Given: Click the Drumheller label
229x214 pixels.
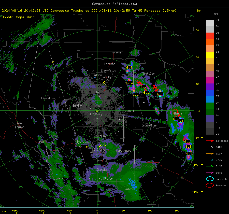Looking at the screenshot, I should 149,125.
